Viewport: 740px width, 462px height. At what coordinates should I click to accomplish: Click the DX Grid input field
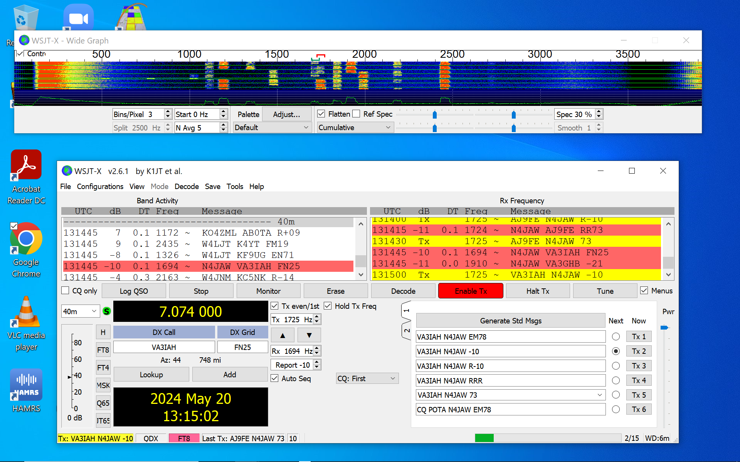point(242,347)
